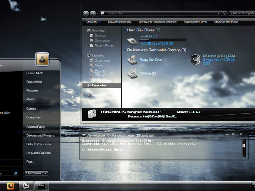Click the Desktop folder icon in Favorites
The height and width of the screenshot is (191, 255).
(91, 35)
